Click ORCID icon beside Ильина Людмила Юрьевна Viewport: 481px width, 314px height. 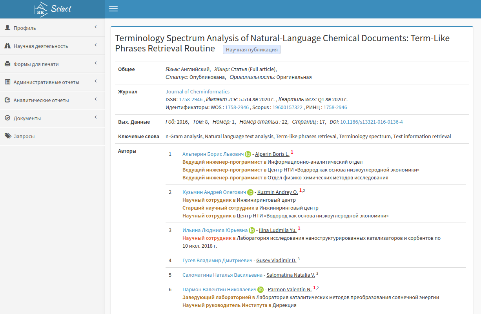pyautogui.click(x=252, y=230)
